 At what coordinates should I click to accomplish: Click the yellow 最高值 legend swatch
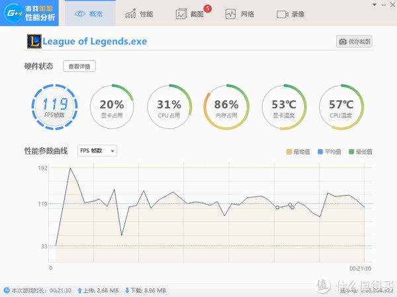coord(289,152)
